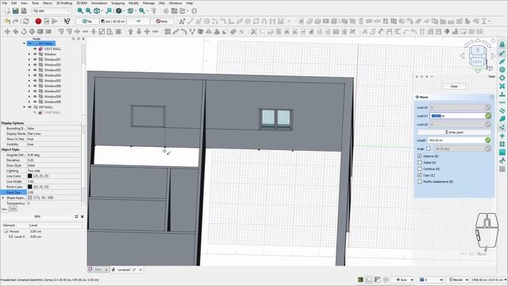Expand the Window009 tree item
508x286 pixels.
coord(29,102)
